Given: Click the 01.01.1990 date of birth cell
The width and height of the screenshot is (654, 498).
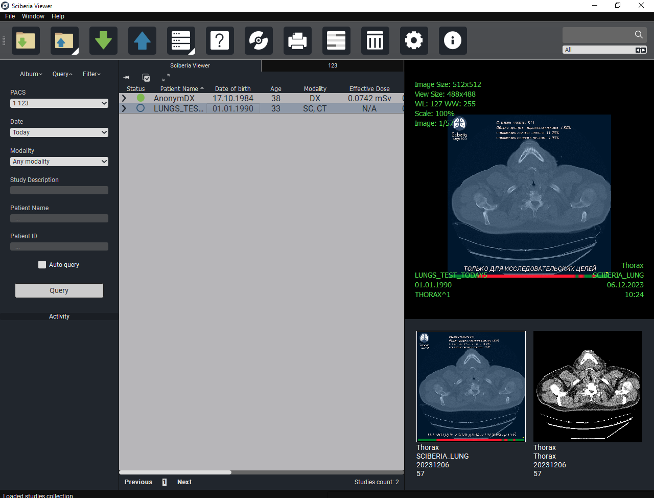Looking at the screenshot, I should coord(233,108).
